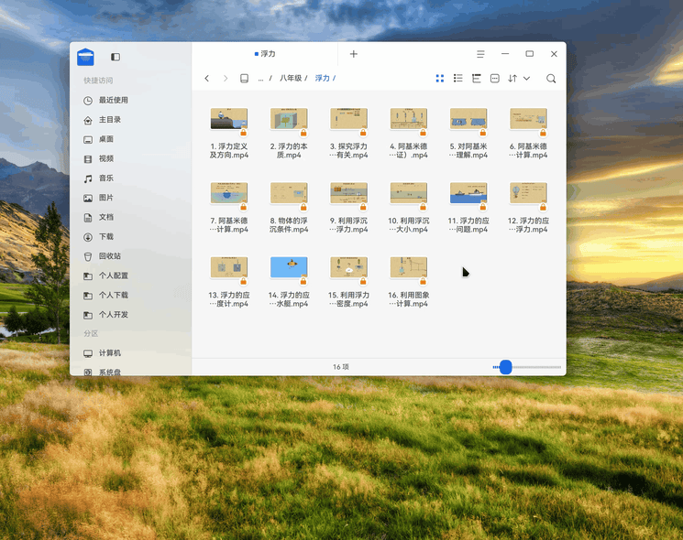Add a new tab with plus button

[354, 54]
